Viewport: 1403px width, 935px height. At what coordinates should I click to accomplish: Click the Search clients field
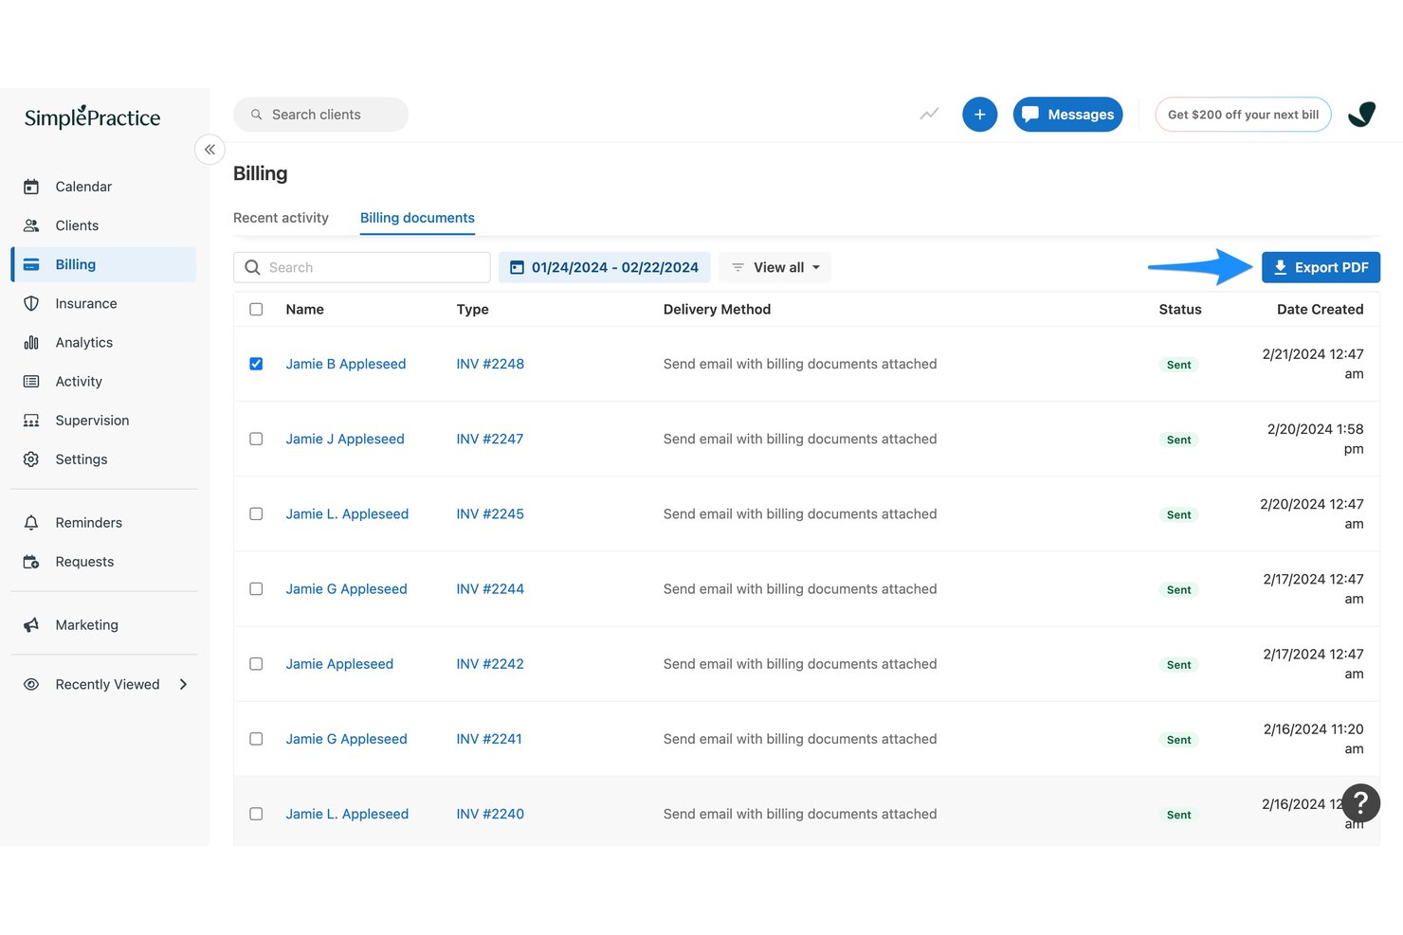320,115
